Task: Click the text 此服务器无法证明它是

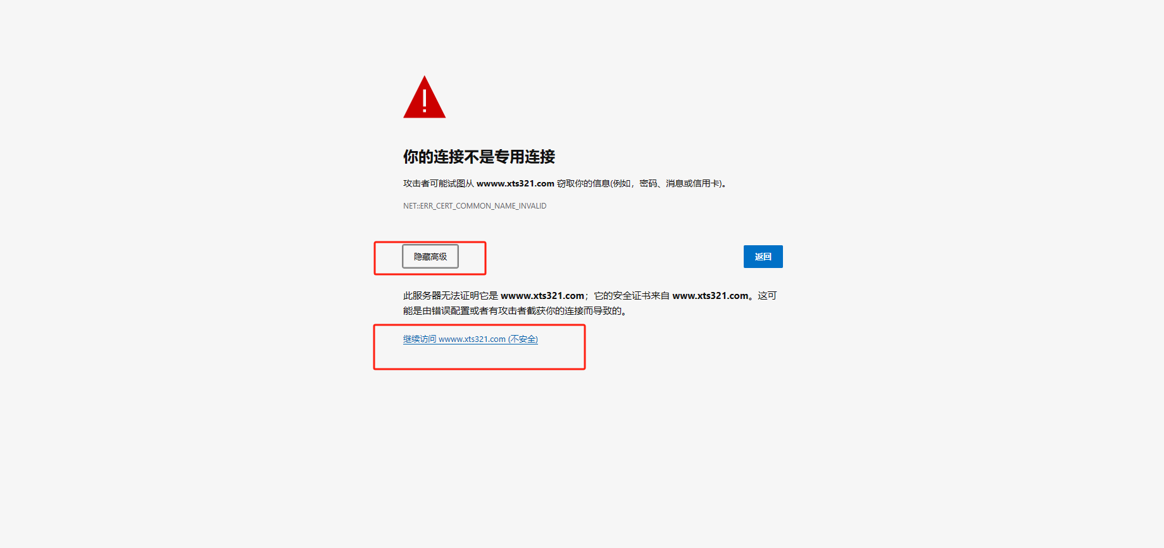Action: (x=451, y=296)
